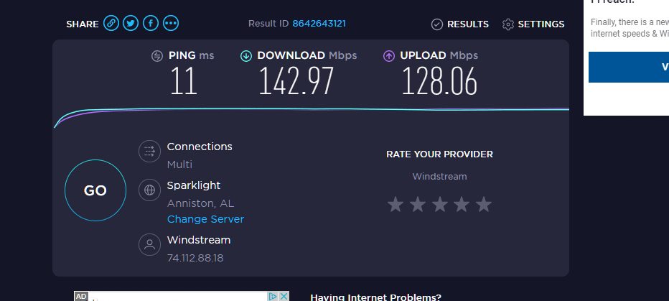This screenshot has width=669, height=301.
Task: Open more share options ellipsis
Action: [x=171, y=23]
